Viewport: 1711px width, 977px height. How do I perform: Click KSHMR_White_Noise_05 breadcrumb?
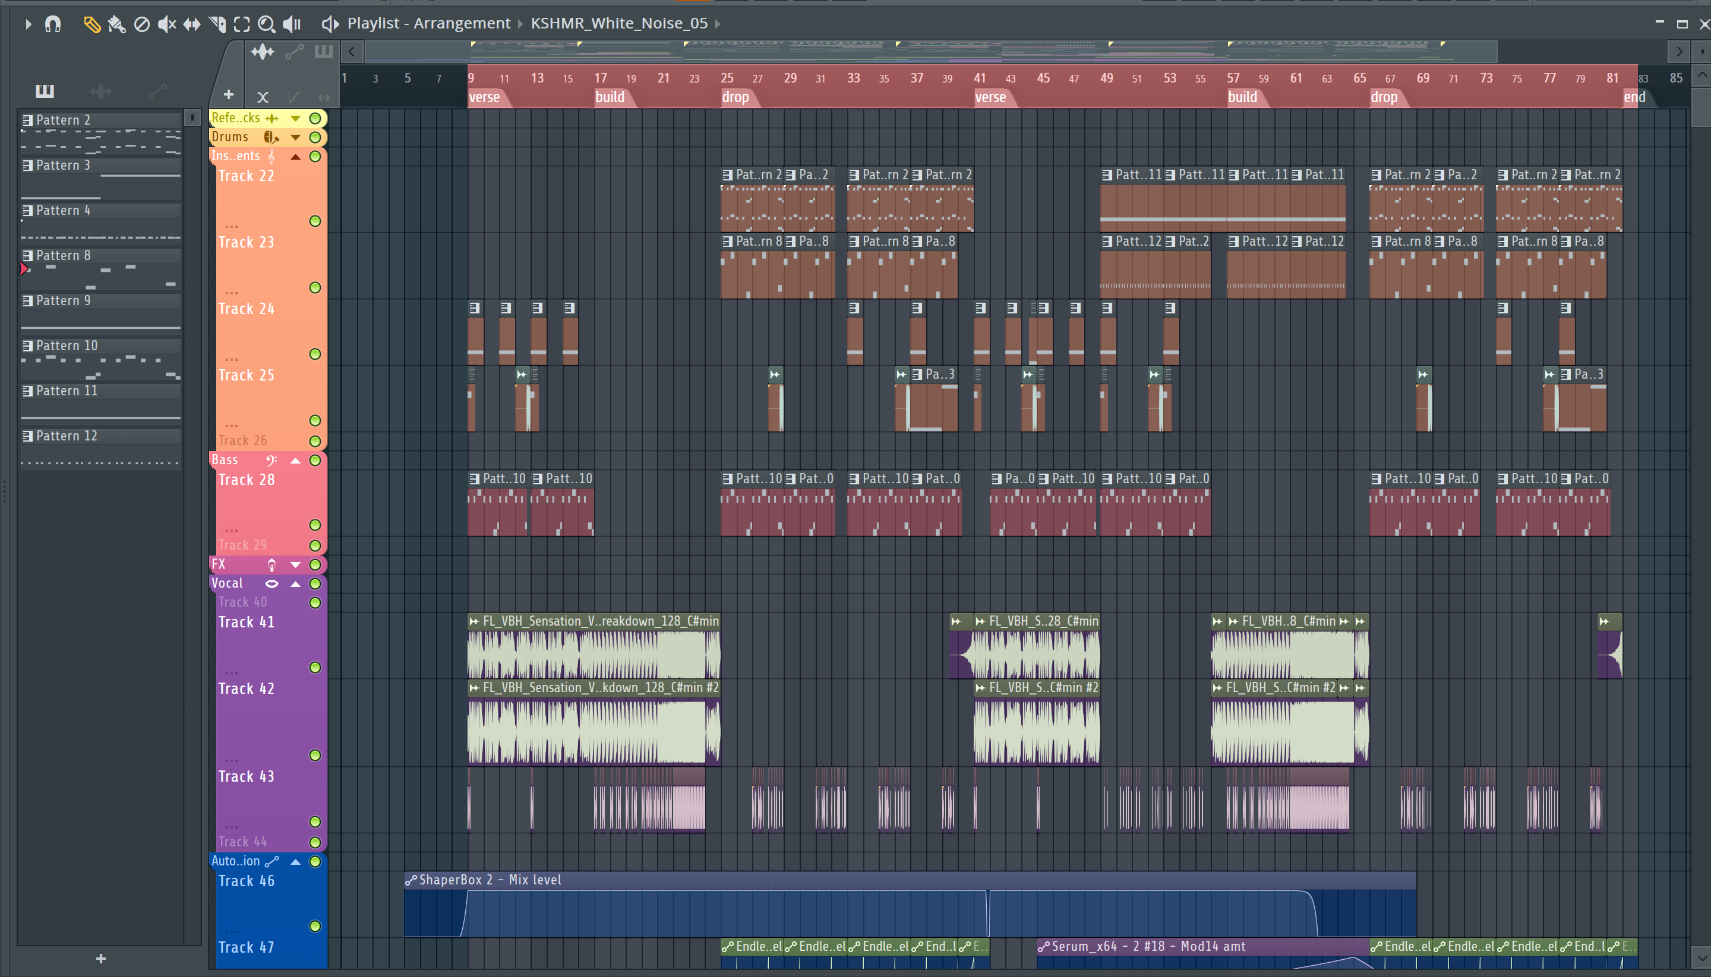[619, 24]
